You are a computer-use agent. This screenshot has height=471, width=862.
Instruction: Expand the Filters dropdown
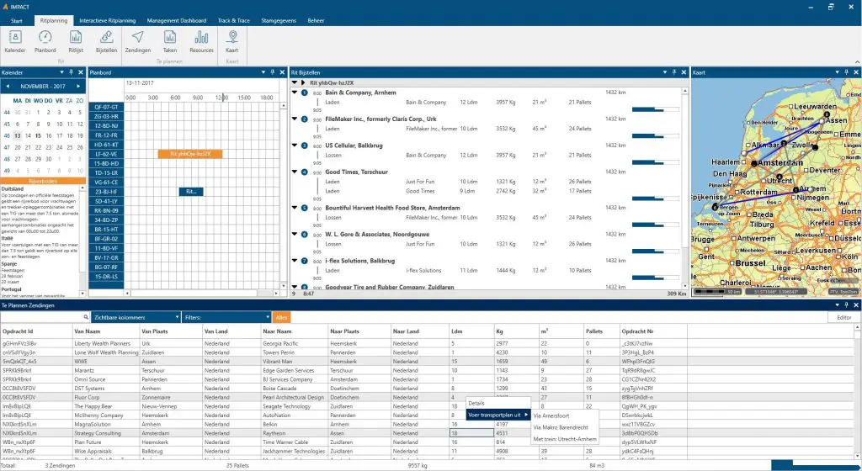pos(225,317)
